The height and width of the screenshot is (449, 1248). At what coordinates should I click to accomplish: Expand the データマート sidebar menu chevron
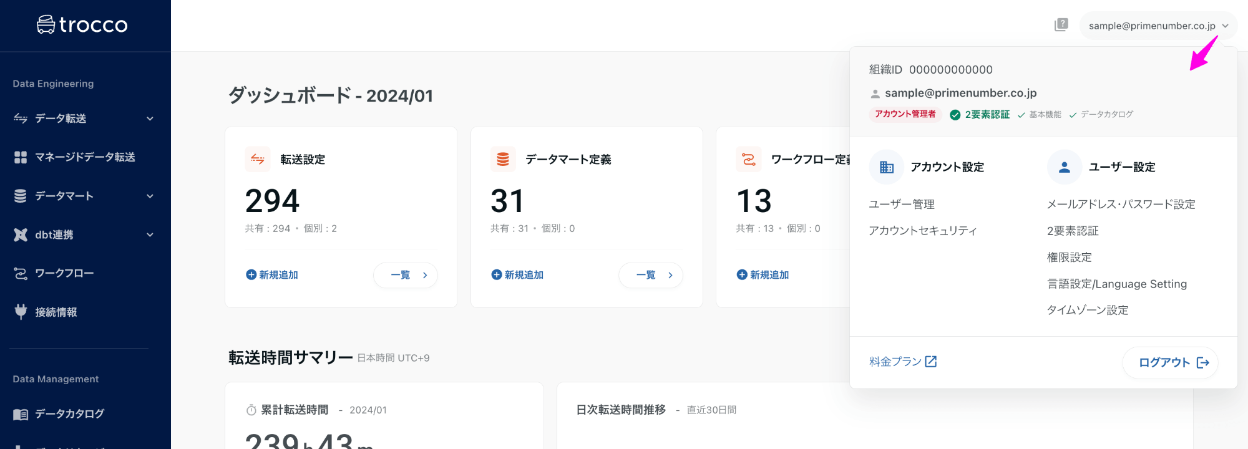coord(150,196)
